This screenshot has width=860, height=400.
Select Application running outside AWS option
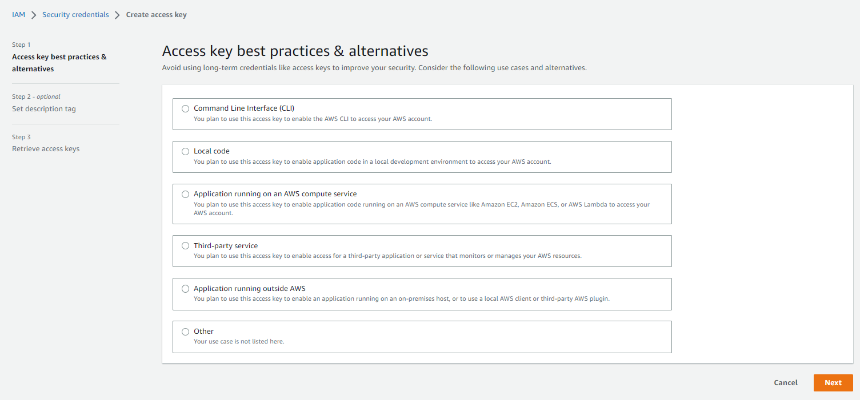[185, 289]
